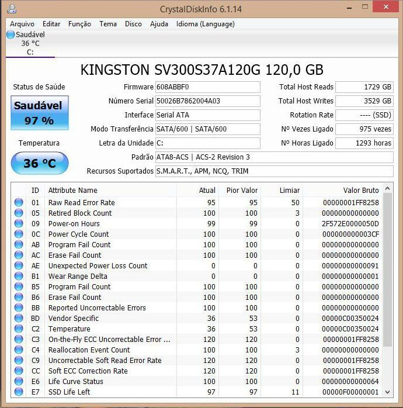403x408 pixels.
Task: Select the C: drive Saudável tab
Action: 30,43
